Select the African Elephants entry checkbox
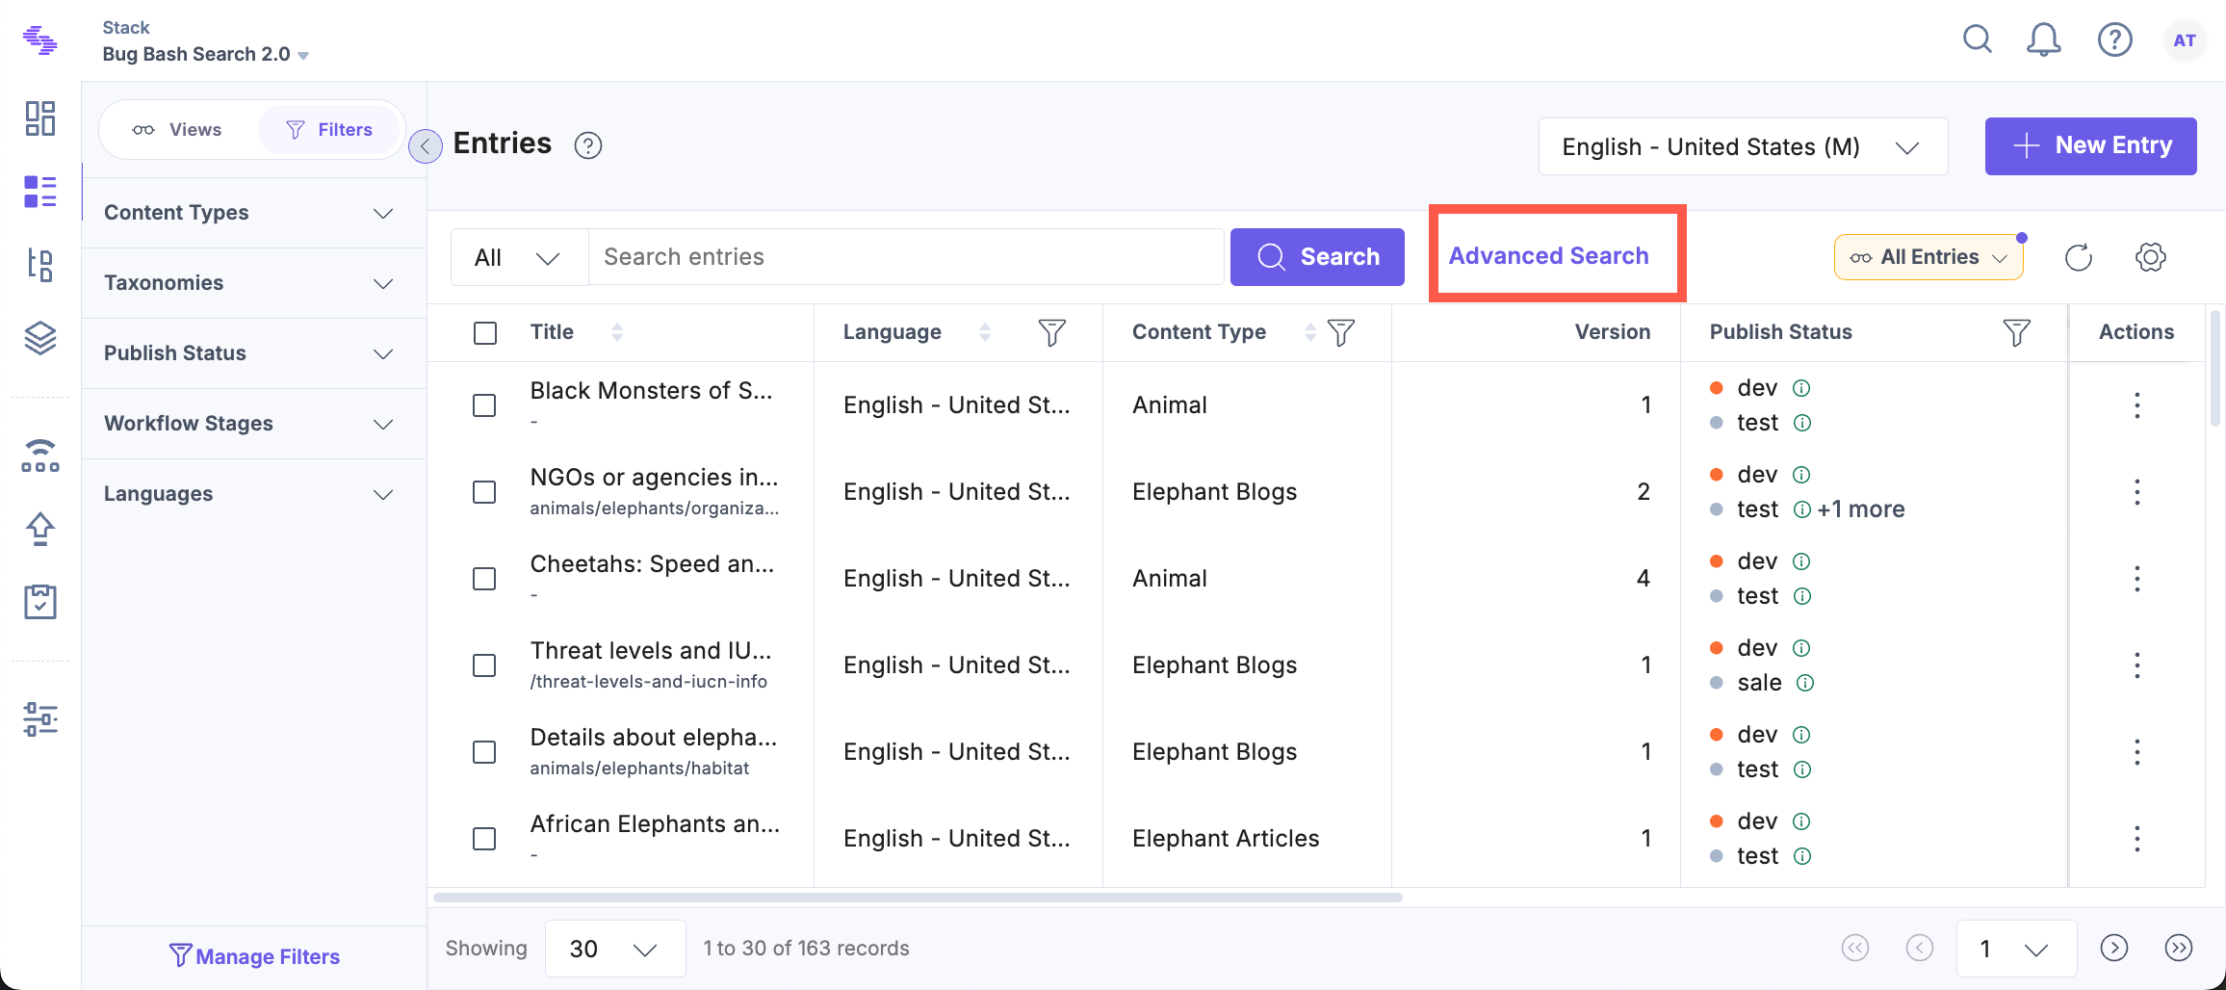 click(x=484, y=839)
